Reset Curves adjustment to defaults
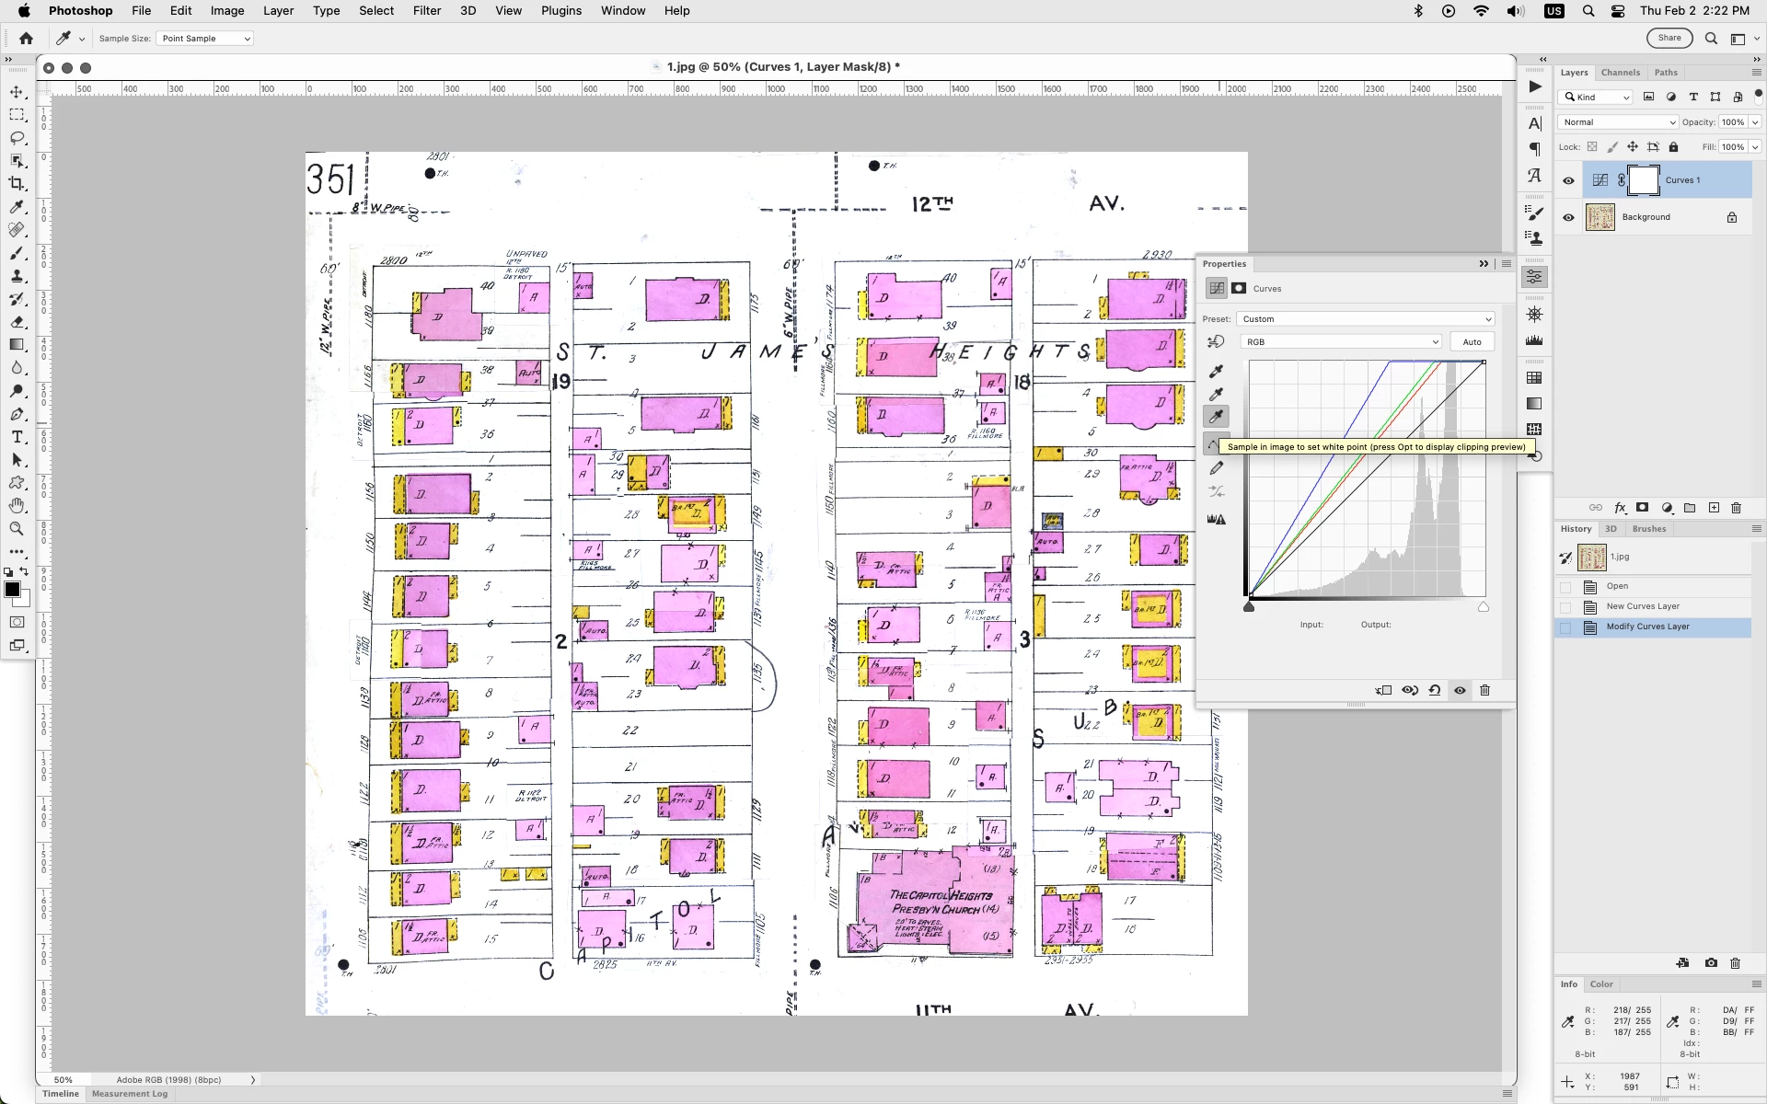The image size is (1767, 1104). pos(1435,690)
